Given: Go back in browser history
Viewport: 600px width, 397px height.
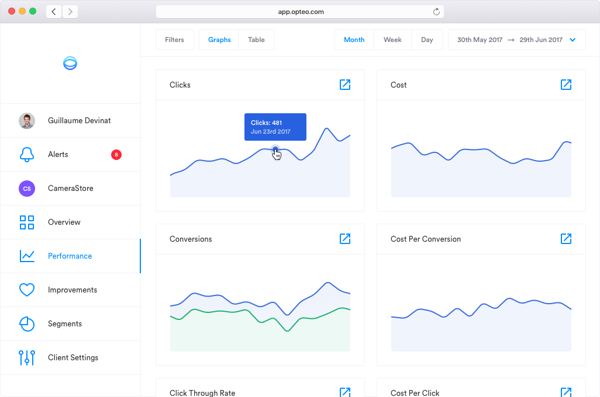Looking at the screenshot, I should point(54,12).
